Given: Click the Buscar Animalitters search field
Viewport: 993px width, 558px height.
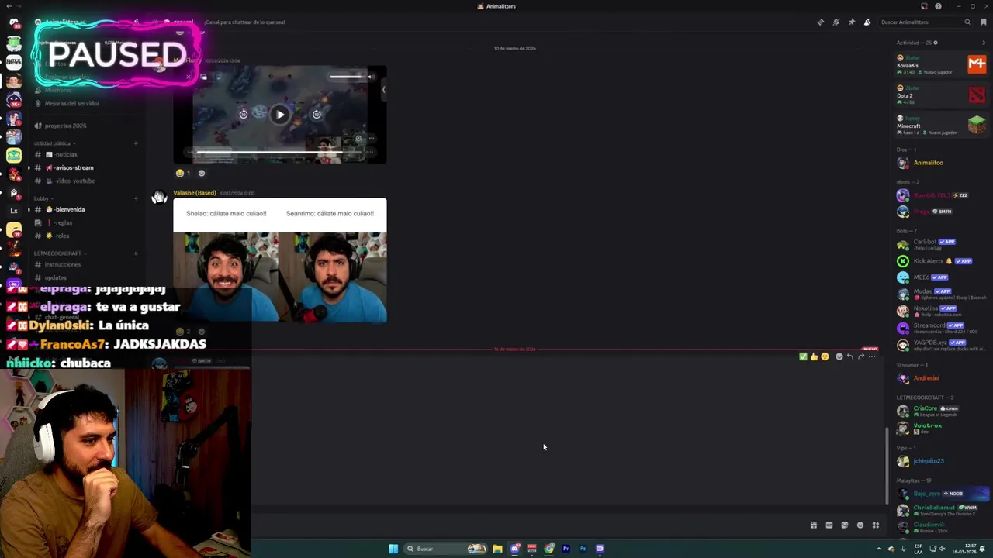Looking at the screenshot, I should coord(926,22).
